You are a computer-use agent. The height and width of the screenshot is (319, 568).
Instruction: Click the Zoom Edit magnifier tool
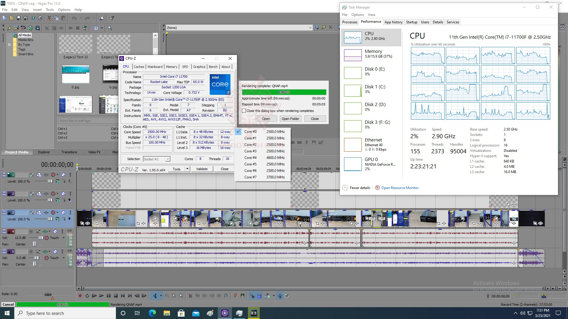coord(181,296)
